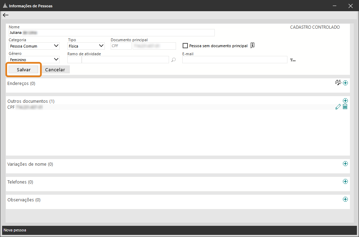Click the back arrow icon
Image resolution: width=359 pixels, height=237 pixels.
(x=6, y=15)
